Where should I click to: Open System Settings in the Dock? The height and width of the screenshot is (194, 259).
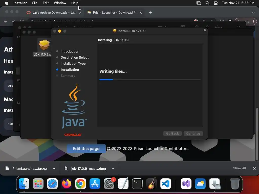(109, 184)
